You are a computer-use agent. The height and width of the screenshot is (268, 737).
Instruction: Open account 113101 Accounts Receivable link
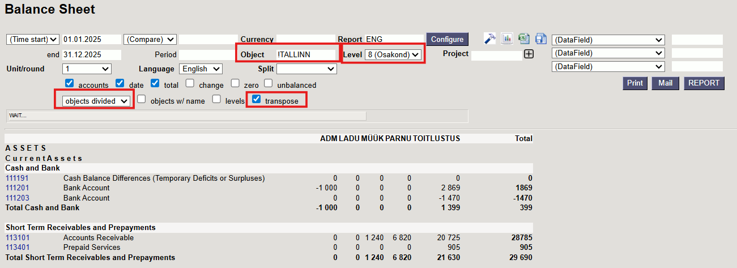tap(17, 238)
